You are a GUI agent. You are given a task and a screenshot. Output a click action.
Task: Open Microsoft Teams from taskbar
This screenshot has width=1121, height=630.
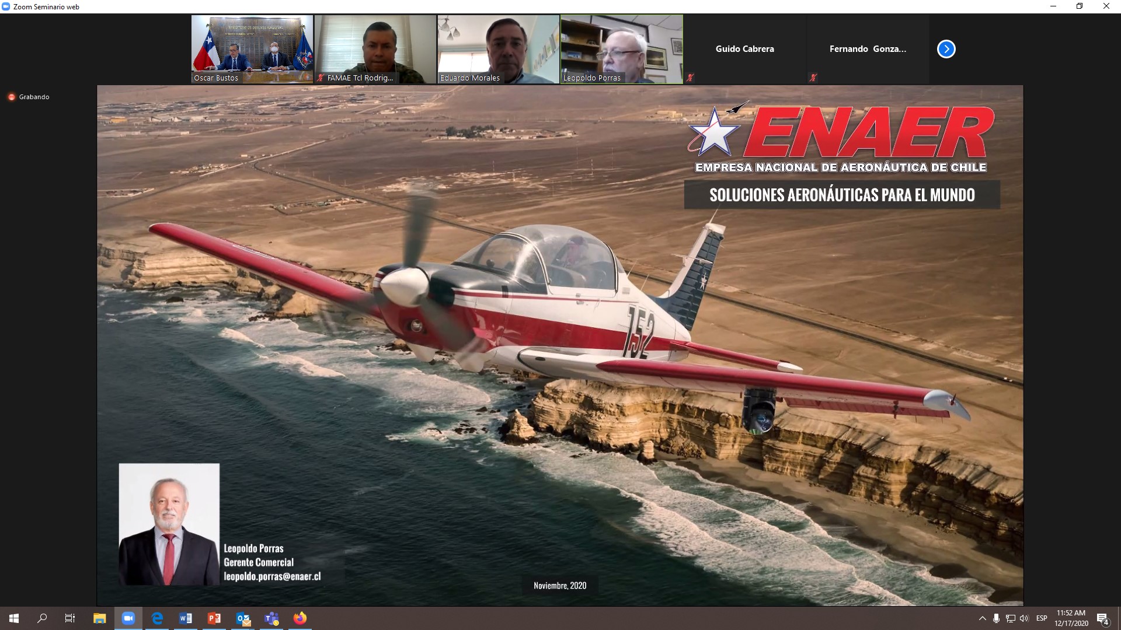coord(271,618)
